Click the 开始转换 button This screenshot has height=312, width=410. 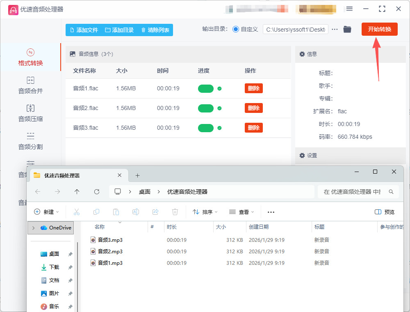379,29
